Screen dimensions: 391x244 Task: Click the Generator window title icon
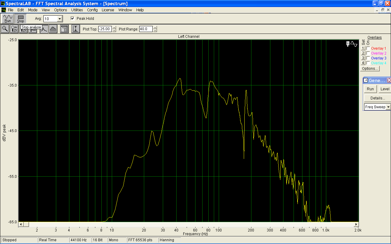pyautogui.click(x=366, y=81)
